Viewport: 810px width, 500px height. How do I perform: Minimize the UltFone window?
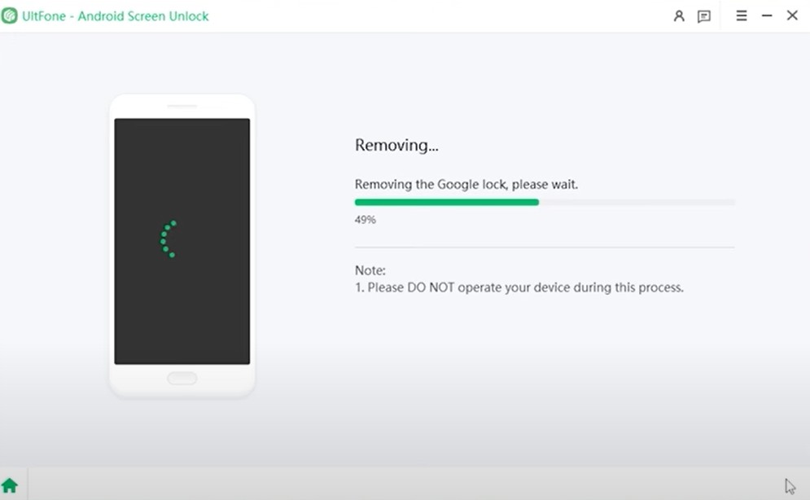pyautogui.click(x=767, y=15)
